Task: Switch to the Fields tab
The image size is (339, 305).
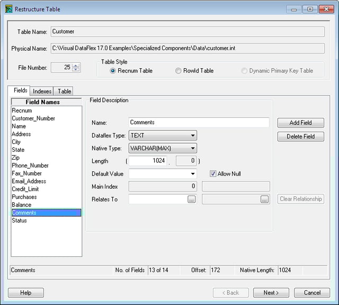Action: point(20,90)
